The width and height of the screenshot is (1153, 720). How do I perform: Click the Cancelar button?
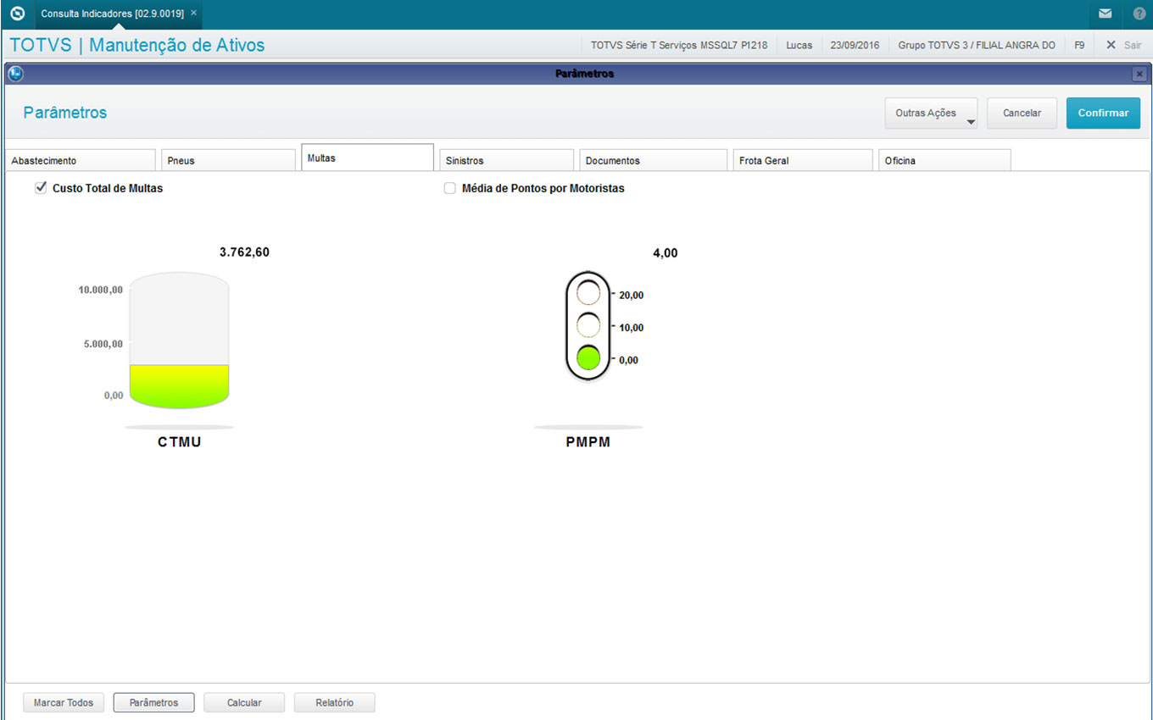[x=1022, y=114]
